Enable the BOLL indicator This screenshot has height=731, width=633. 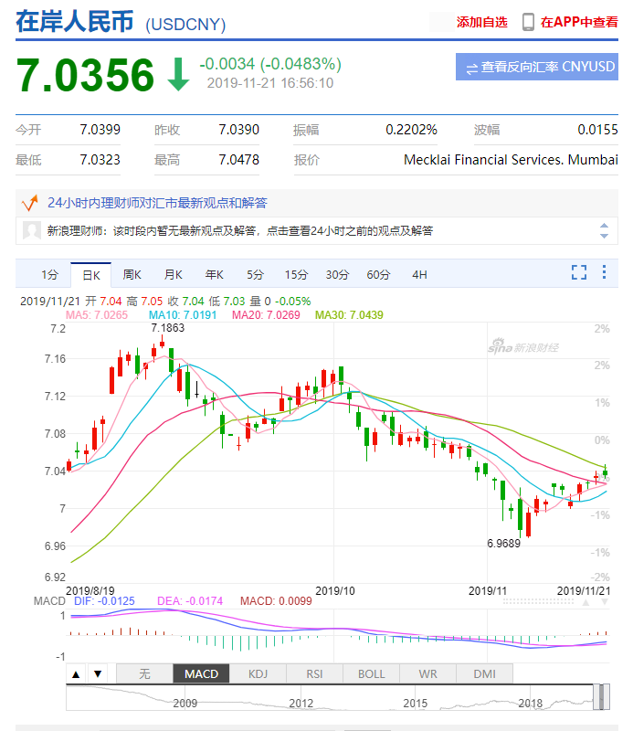coord(371,674)
